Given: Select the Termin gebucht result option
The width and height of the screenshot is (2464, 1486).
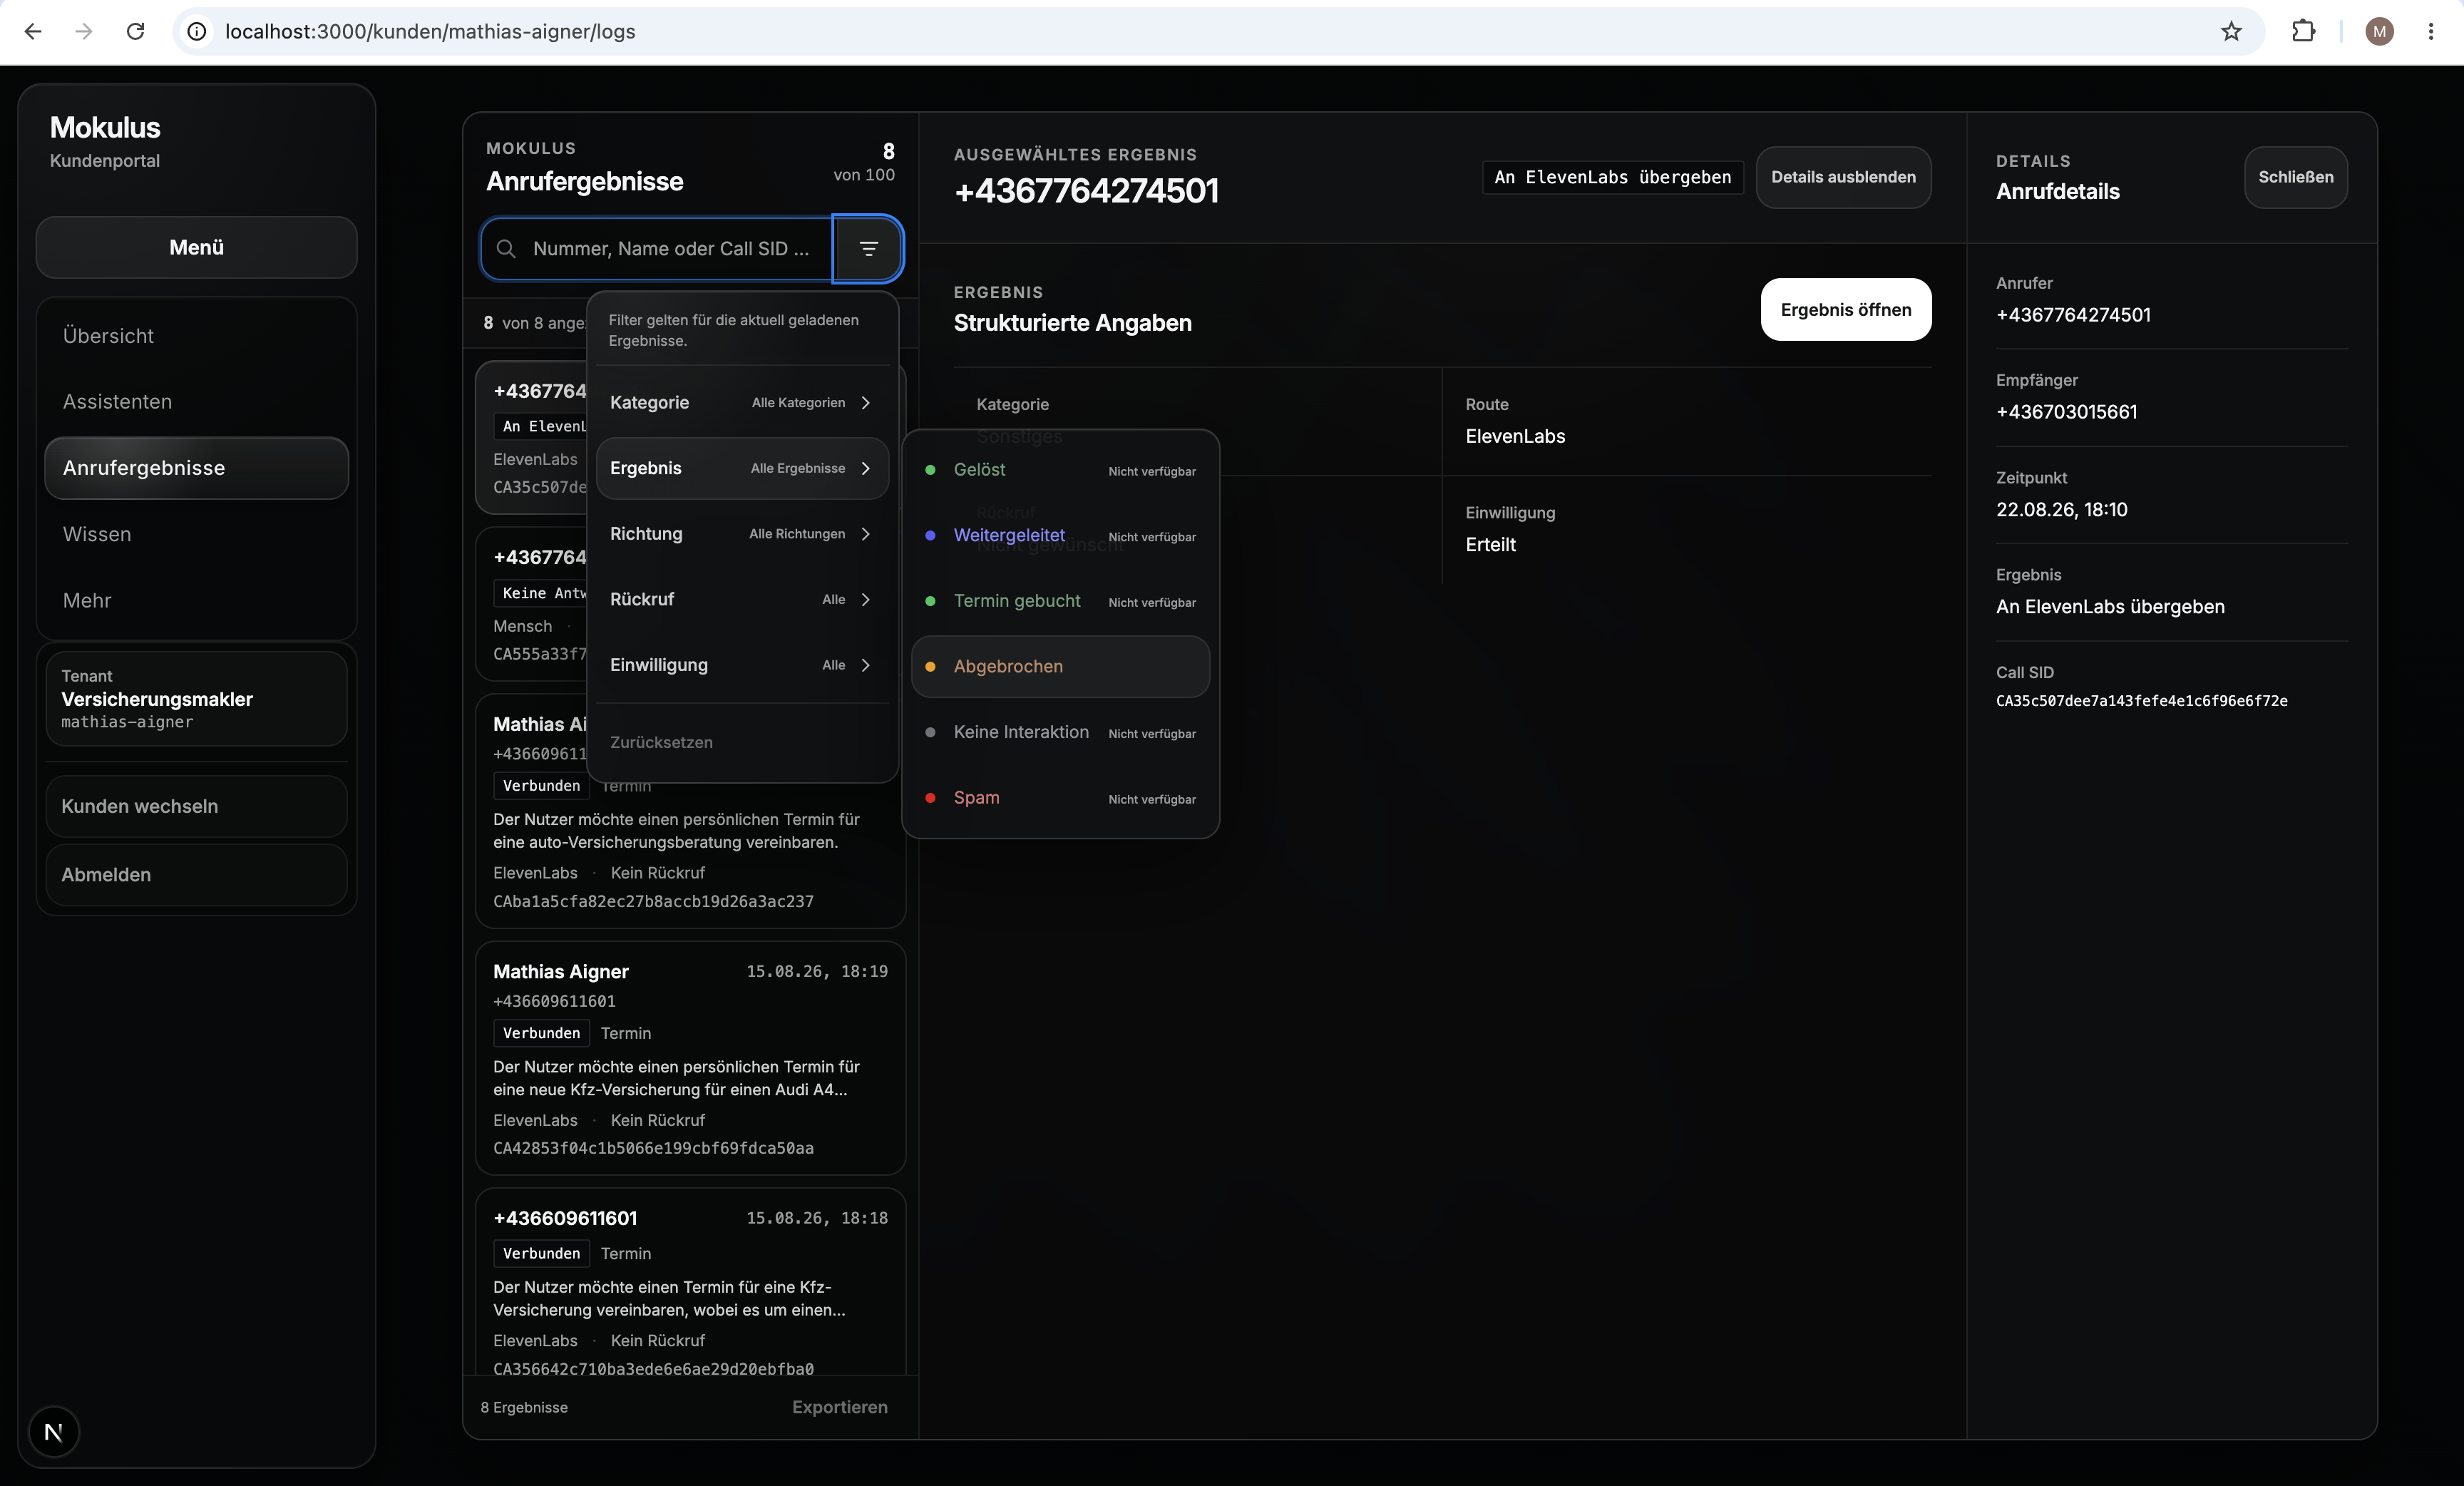Looking at the screenshot, I should click(1060, 601).
